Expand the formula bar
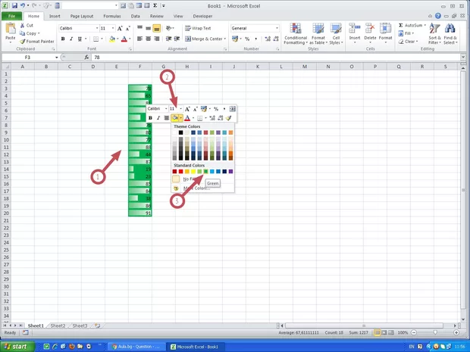The image size is (470, 352). click(463, 57)
